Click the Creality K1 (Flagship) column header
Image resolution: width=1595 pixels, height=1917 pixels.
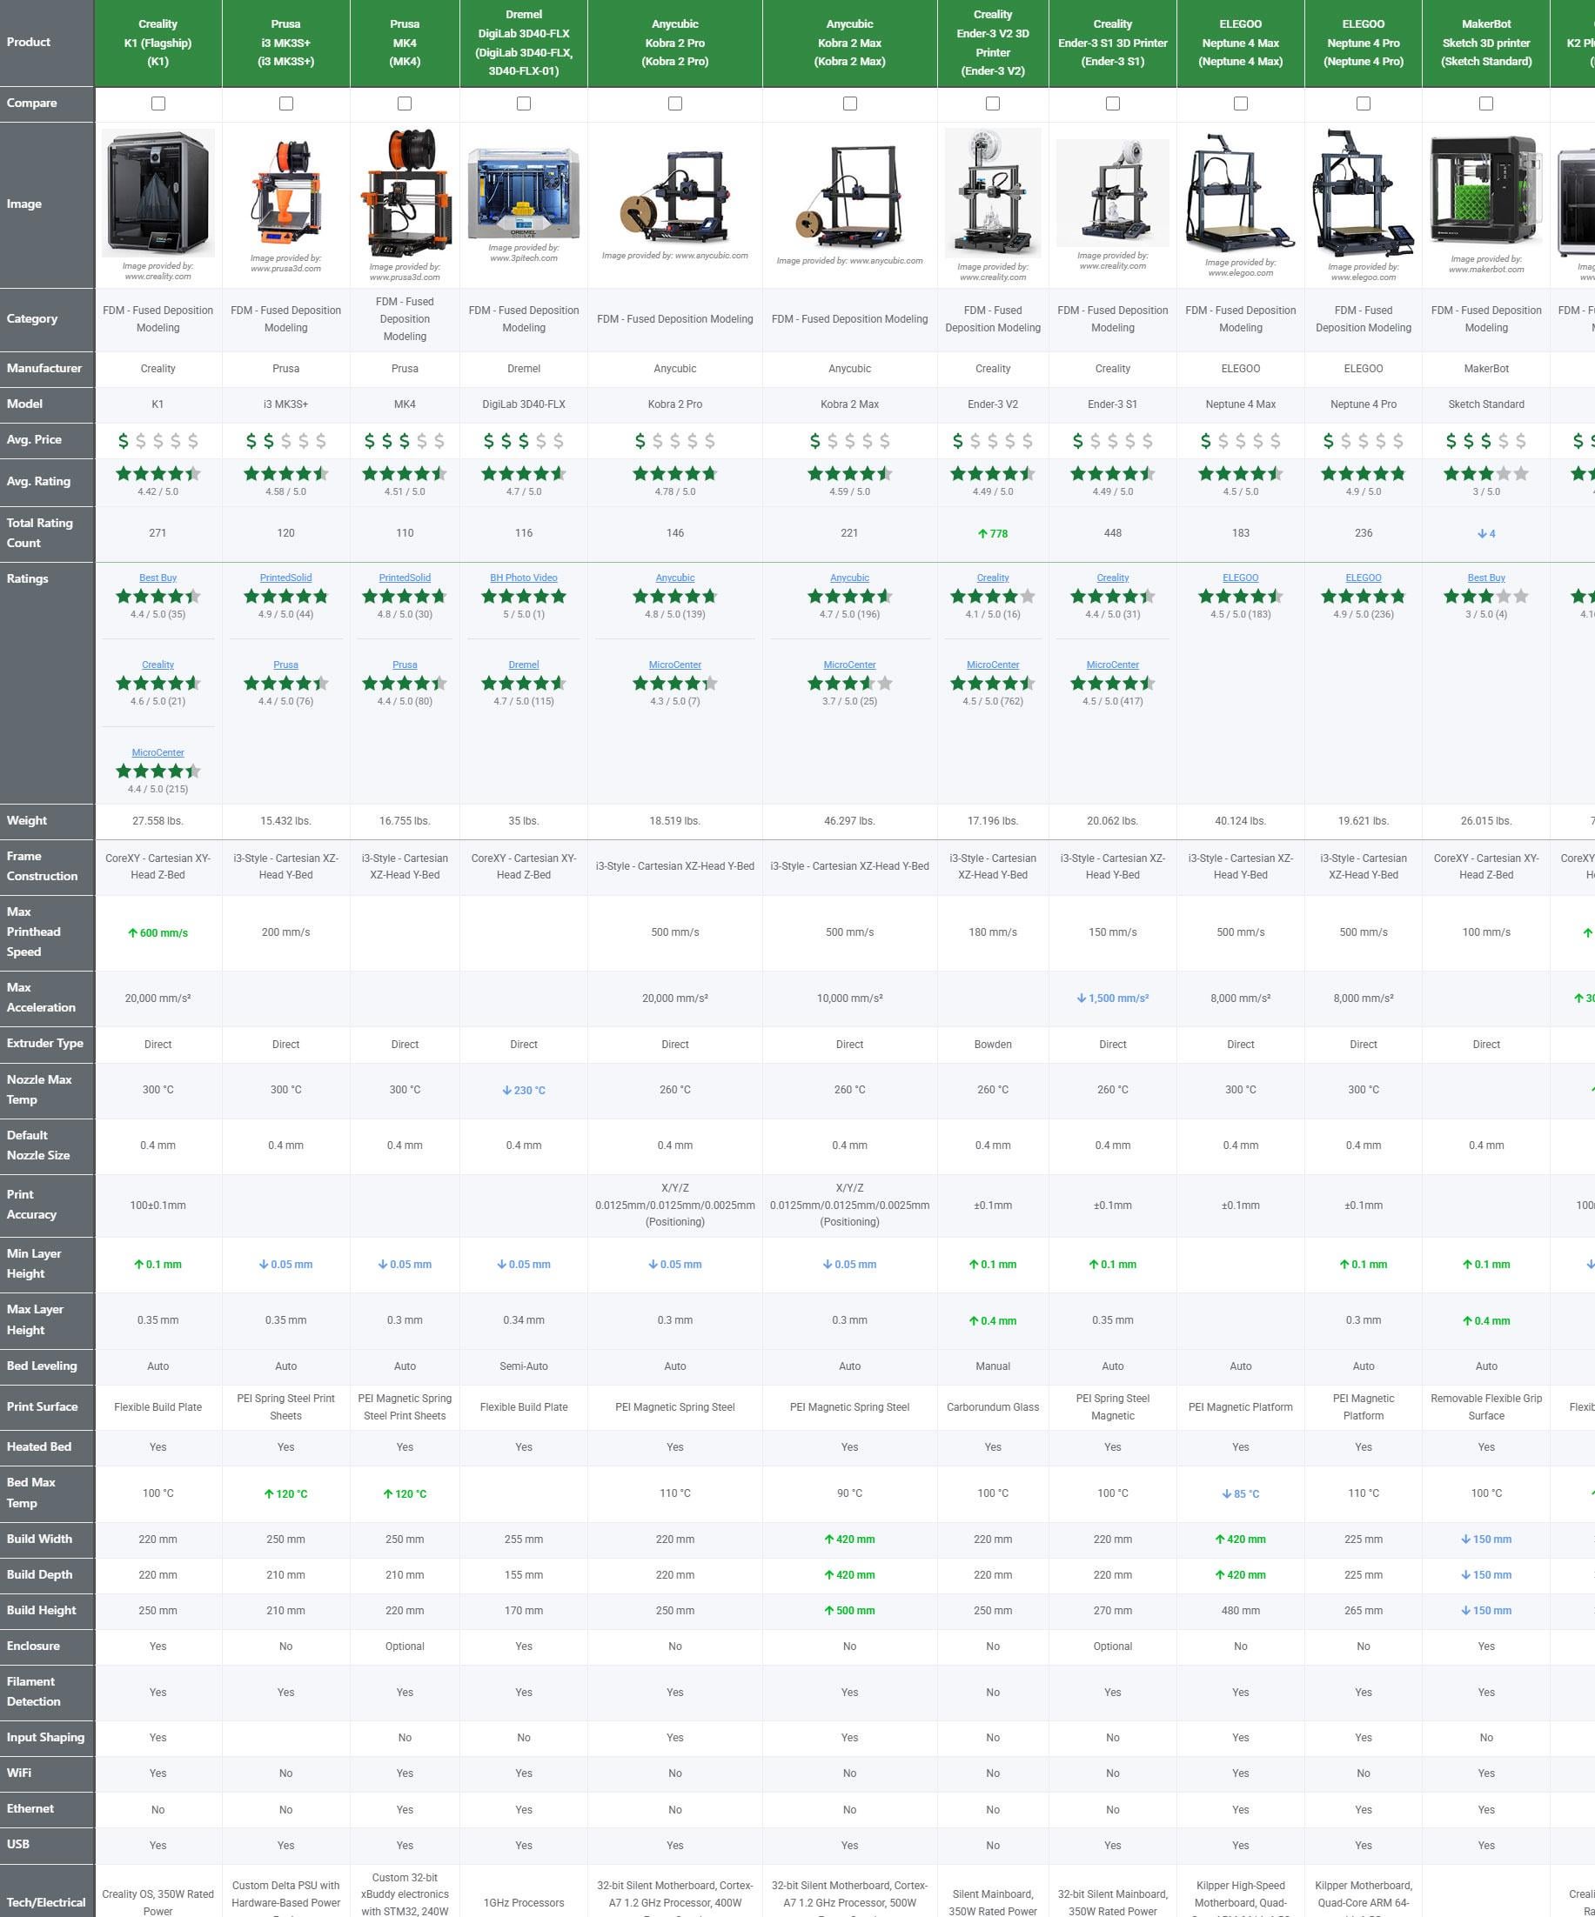tap(158, 43)
